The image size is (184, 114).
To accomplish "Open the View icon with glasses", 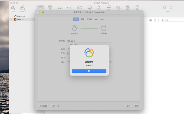I will coord(50,8).
